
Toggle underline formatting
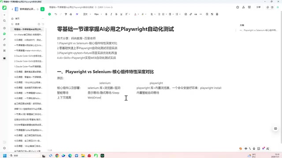pyautogui.click(x=122, y=14)
